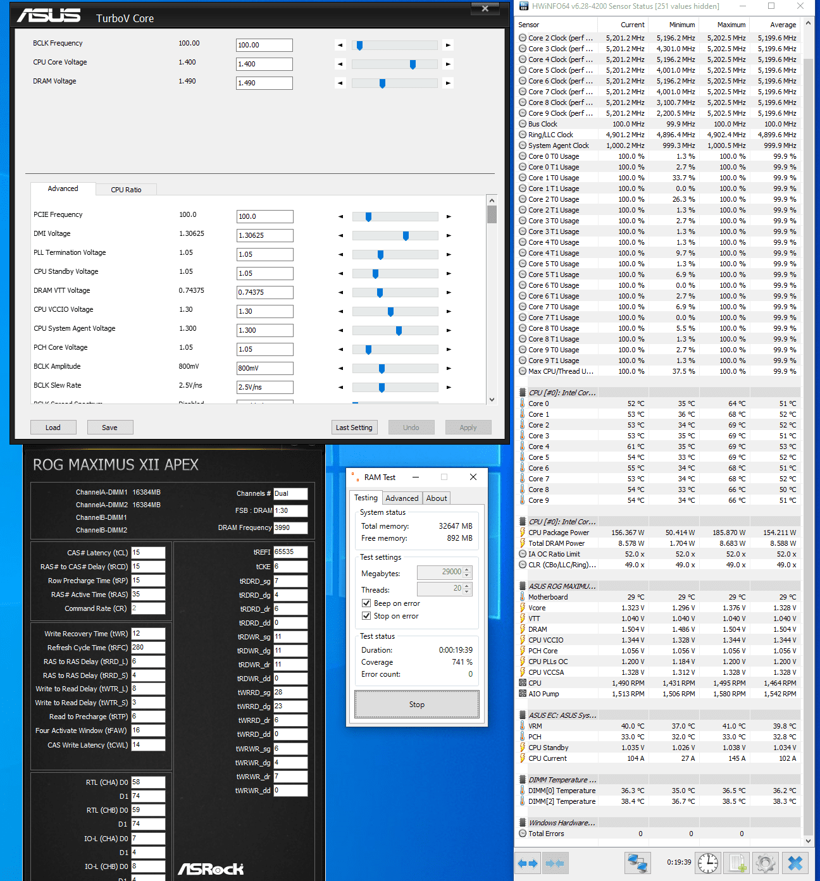Click the DMI Voltage input field 1.30625
This screenshot has width=820, height=881.
coord(265,235)
